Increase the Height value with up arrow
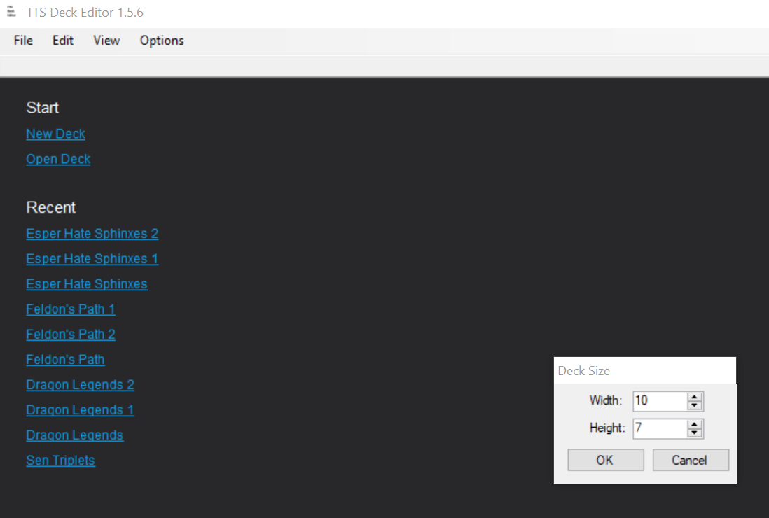This screenshot has width=769, height=518. coord(695,424)
